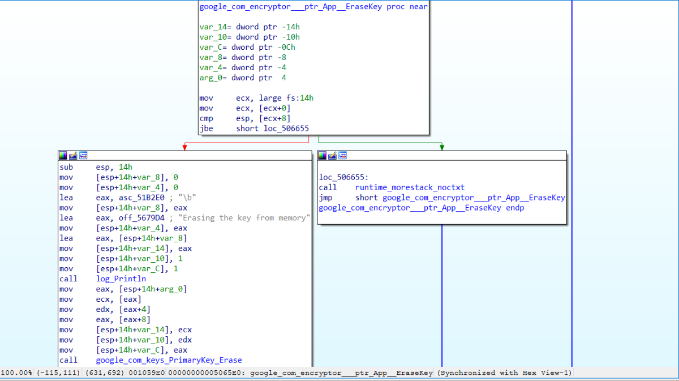Click the EraseKey proc near header line

(x=313, y=7)
